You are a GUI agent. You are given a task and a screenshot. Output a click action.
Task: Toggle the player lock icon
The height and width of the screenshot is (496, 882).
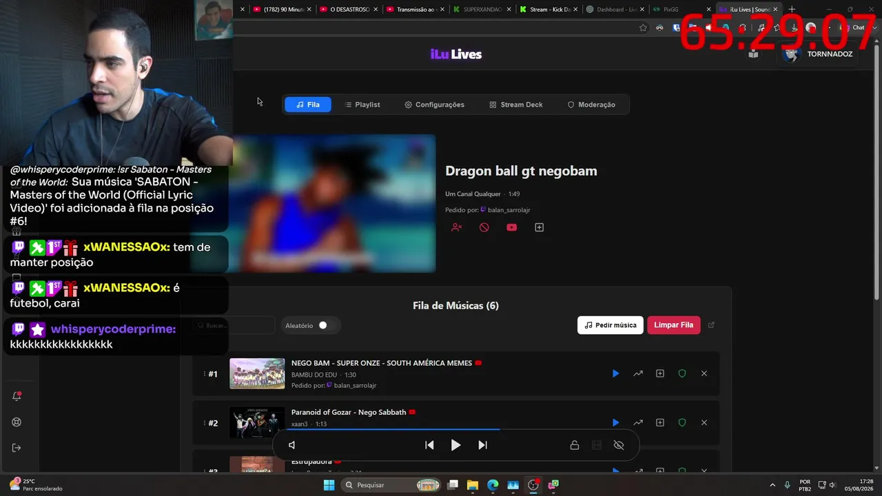574,445
